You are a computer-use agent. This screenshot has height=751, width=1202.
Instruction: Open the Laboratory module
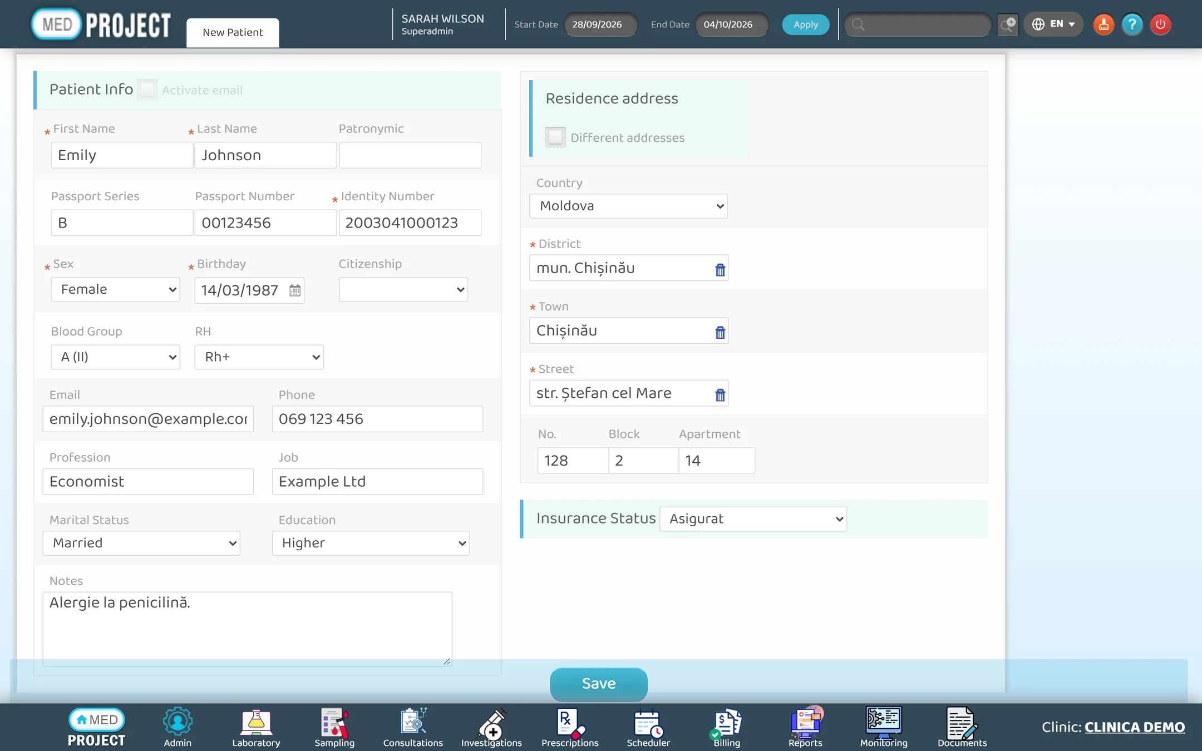pos(256,728)
